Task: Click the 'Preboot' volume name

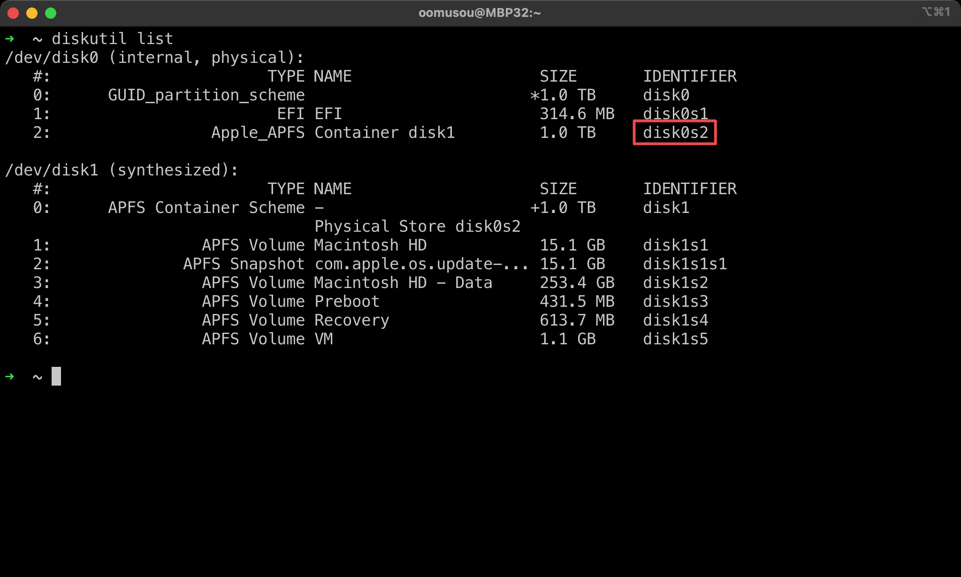Action: (347, 302)
